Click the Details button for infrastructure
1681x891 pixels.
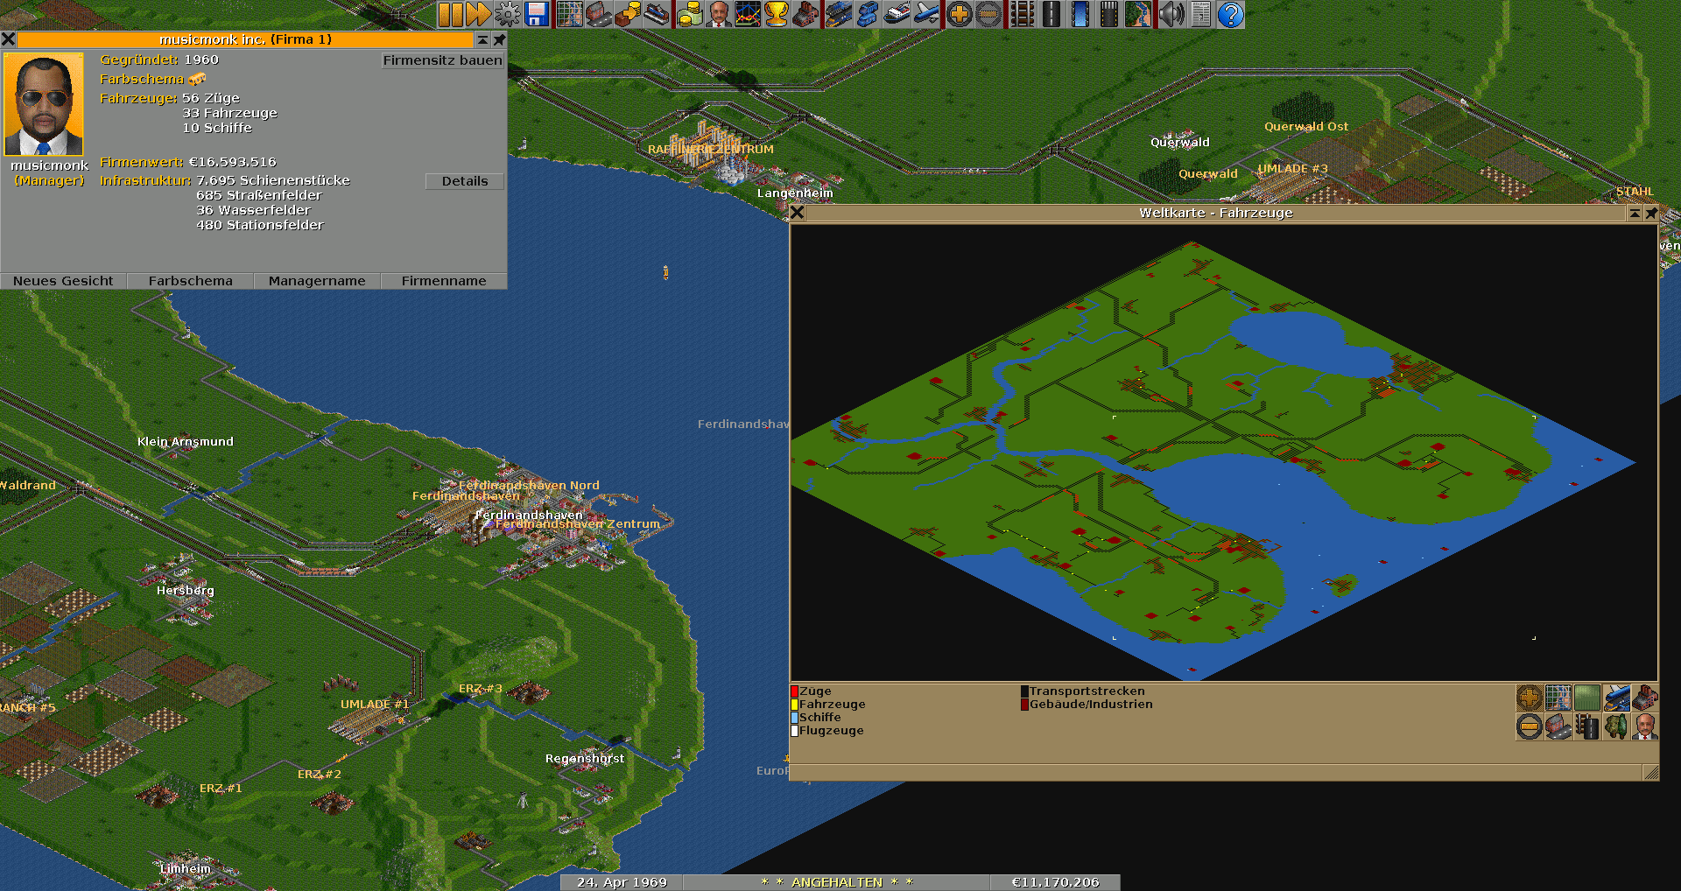[x=464, y=181]
